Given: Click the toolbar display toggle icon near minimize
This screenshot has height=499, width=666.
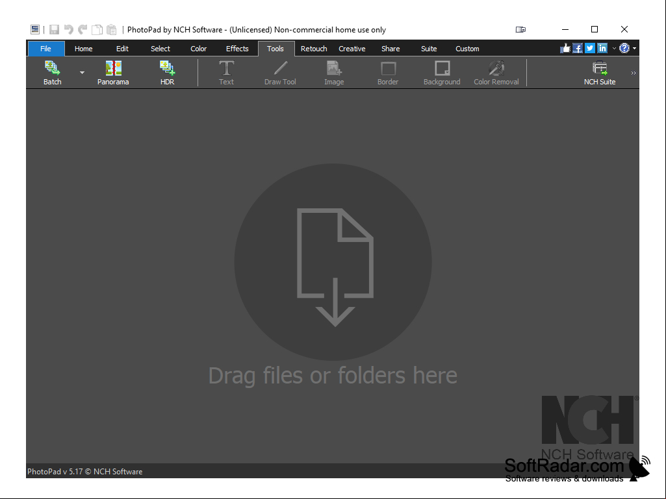Looking at the screenshot, I should (520, 30).
